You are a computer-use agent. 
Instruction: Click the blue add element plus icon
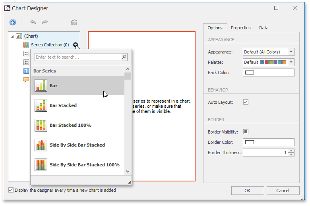[13, 22]
